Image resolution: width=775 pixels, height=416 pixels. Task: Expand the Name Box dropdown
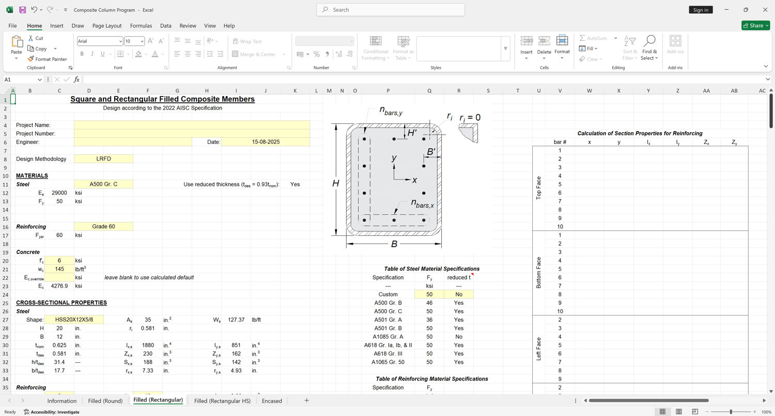tap(39, 79)
